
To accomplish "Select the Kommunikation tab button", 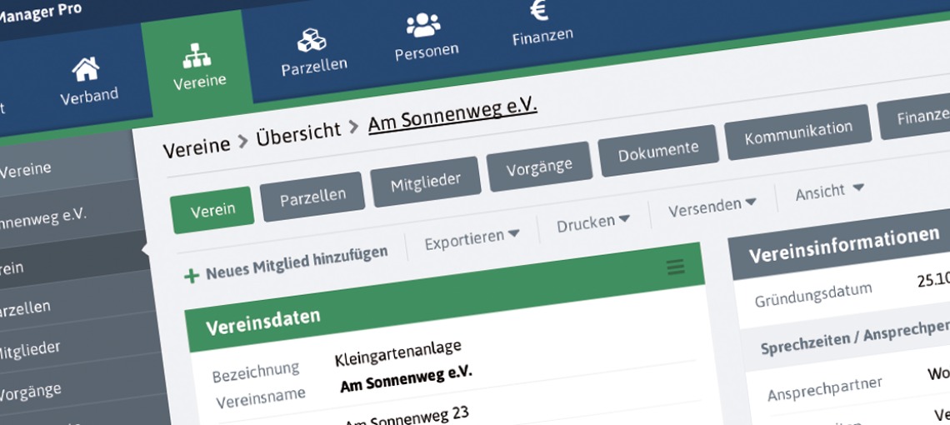I will 798,132.
